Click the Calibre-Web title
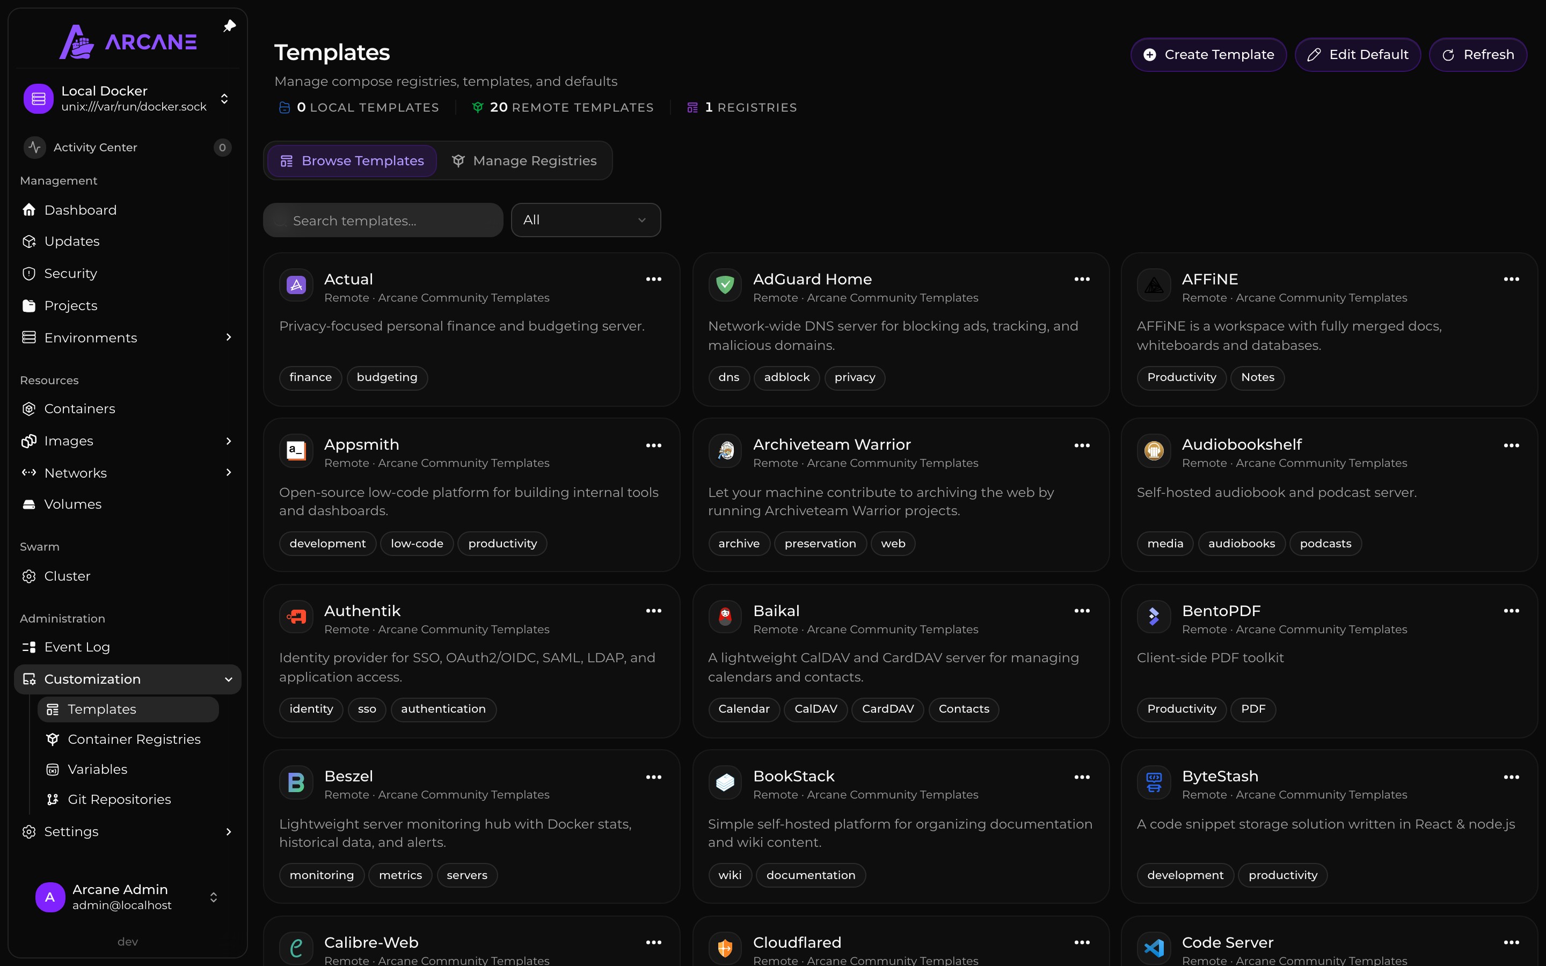1546x966 pixels. point(371,942)
